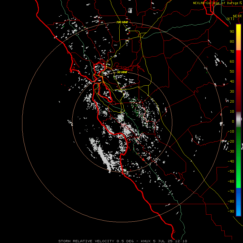The height and width of the screenshot is (243, 243).
Task: Select the 80 value on the velocity scale
Action: pos(232,41)
